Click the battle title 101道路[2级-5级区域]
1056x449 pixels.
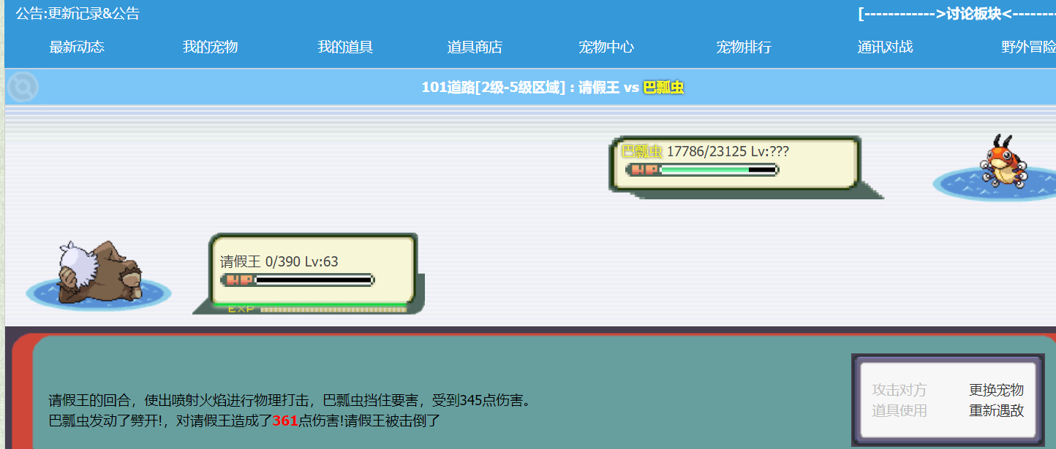click(494, 88)
